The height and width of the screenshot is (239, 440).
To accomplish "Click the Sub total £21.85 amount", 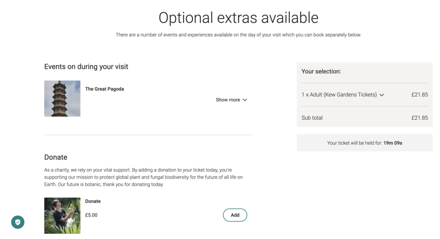I will click(419, 118).
